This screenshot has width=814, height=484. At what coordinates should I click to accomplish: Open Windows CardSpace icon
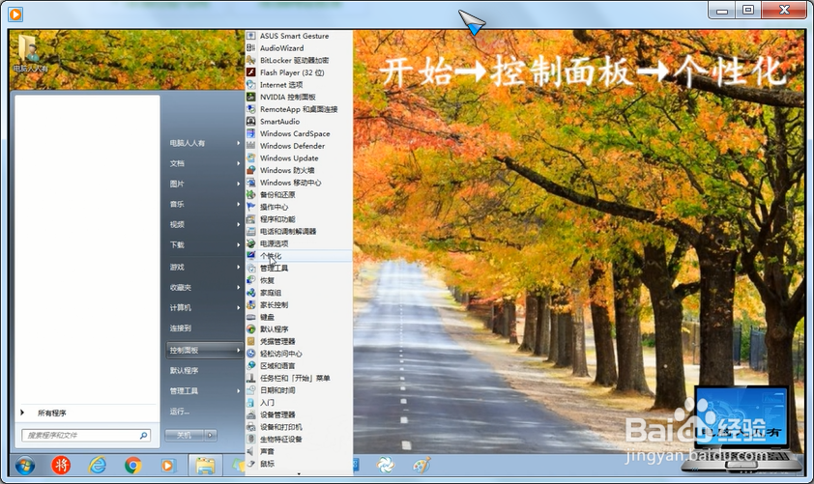click(x=250, y=133)
